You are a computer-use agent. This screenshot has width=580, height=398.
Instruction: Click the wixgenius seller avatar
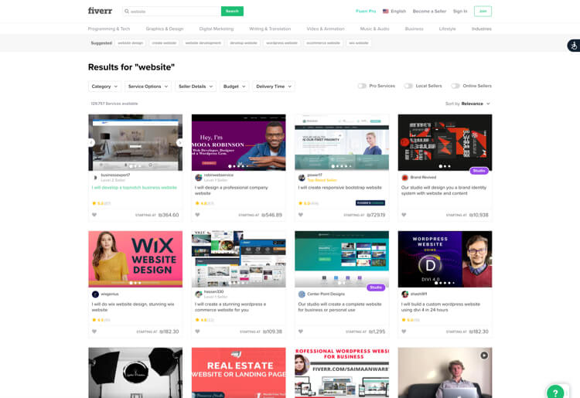[x=95, y=294]
